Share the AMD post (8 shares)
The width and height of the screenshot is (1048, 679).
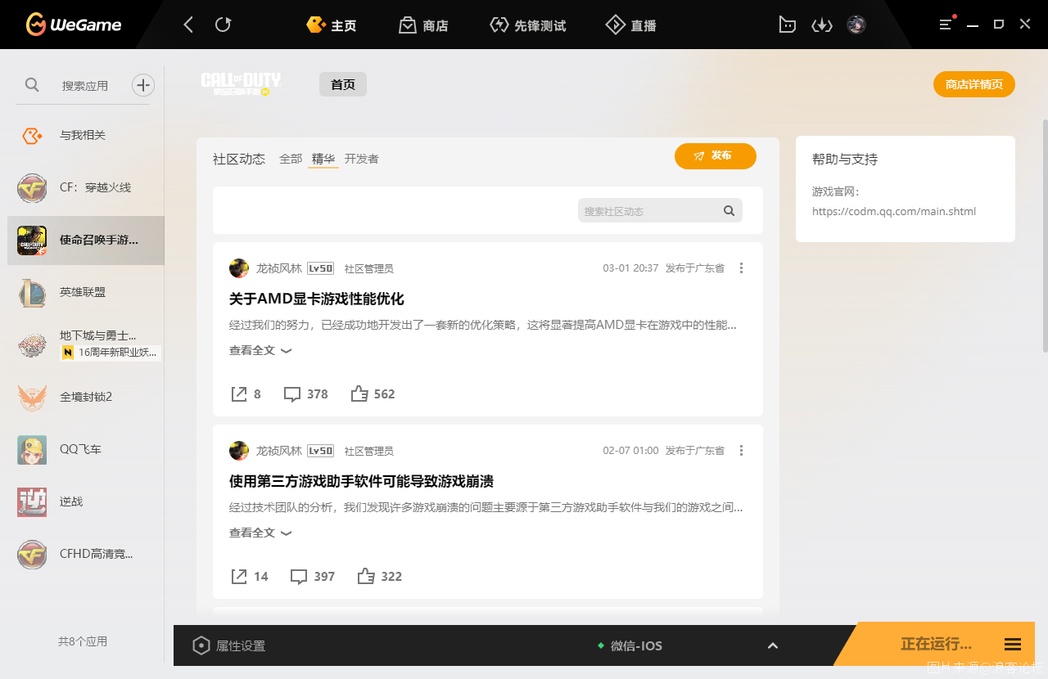(x=246, y=394)
